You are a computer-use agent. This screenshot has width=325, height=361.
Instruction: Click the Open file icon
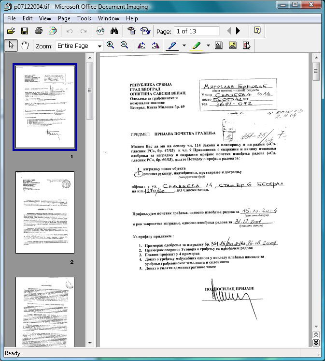(11, 31)
